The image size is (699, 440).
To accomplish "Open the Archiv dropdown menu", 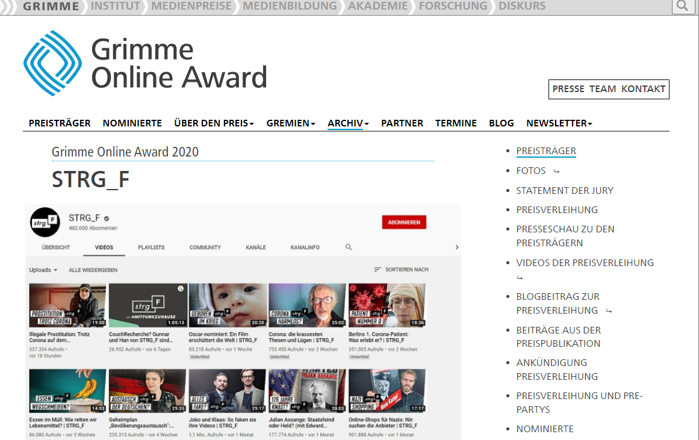I will 348,123.
